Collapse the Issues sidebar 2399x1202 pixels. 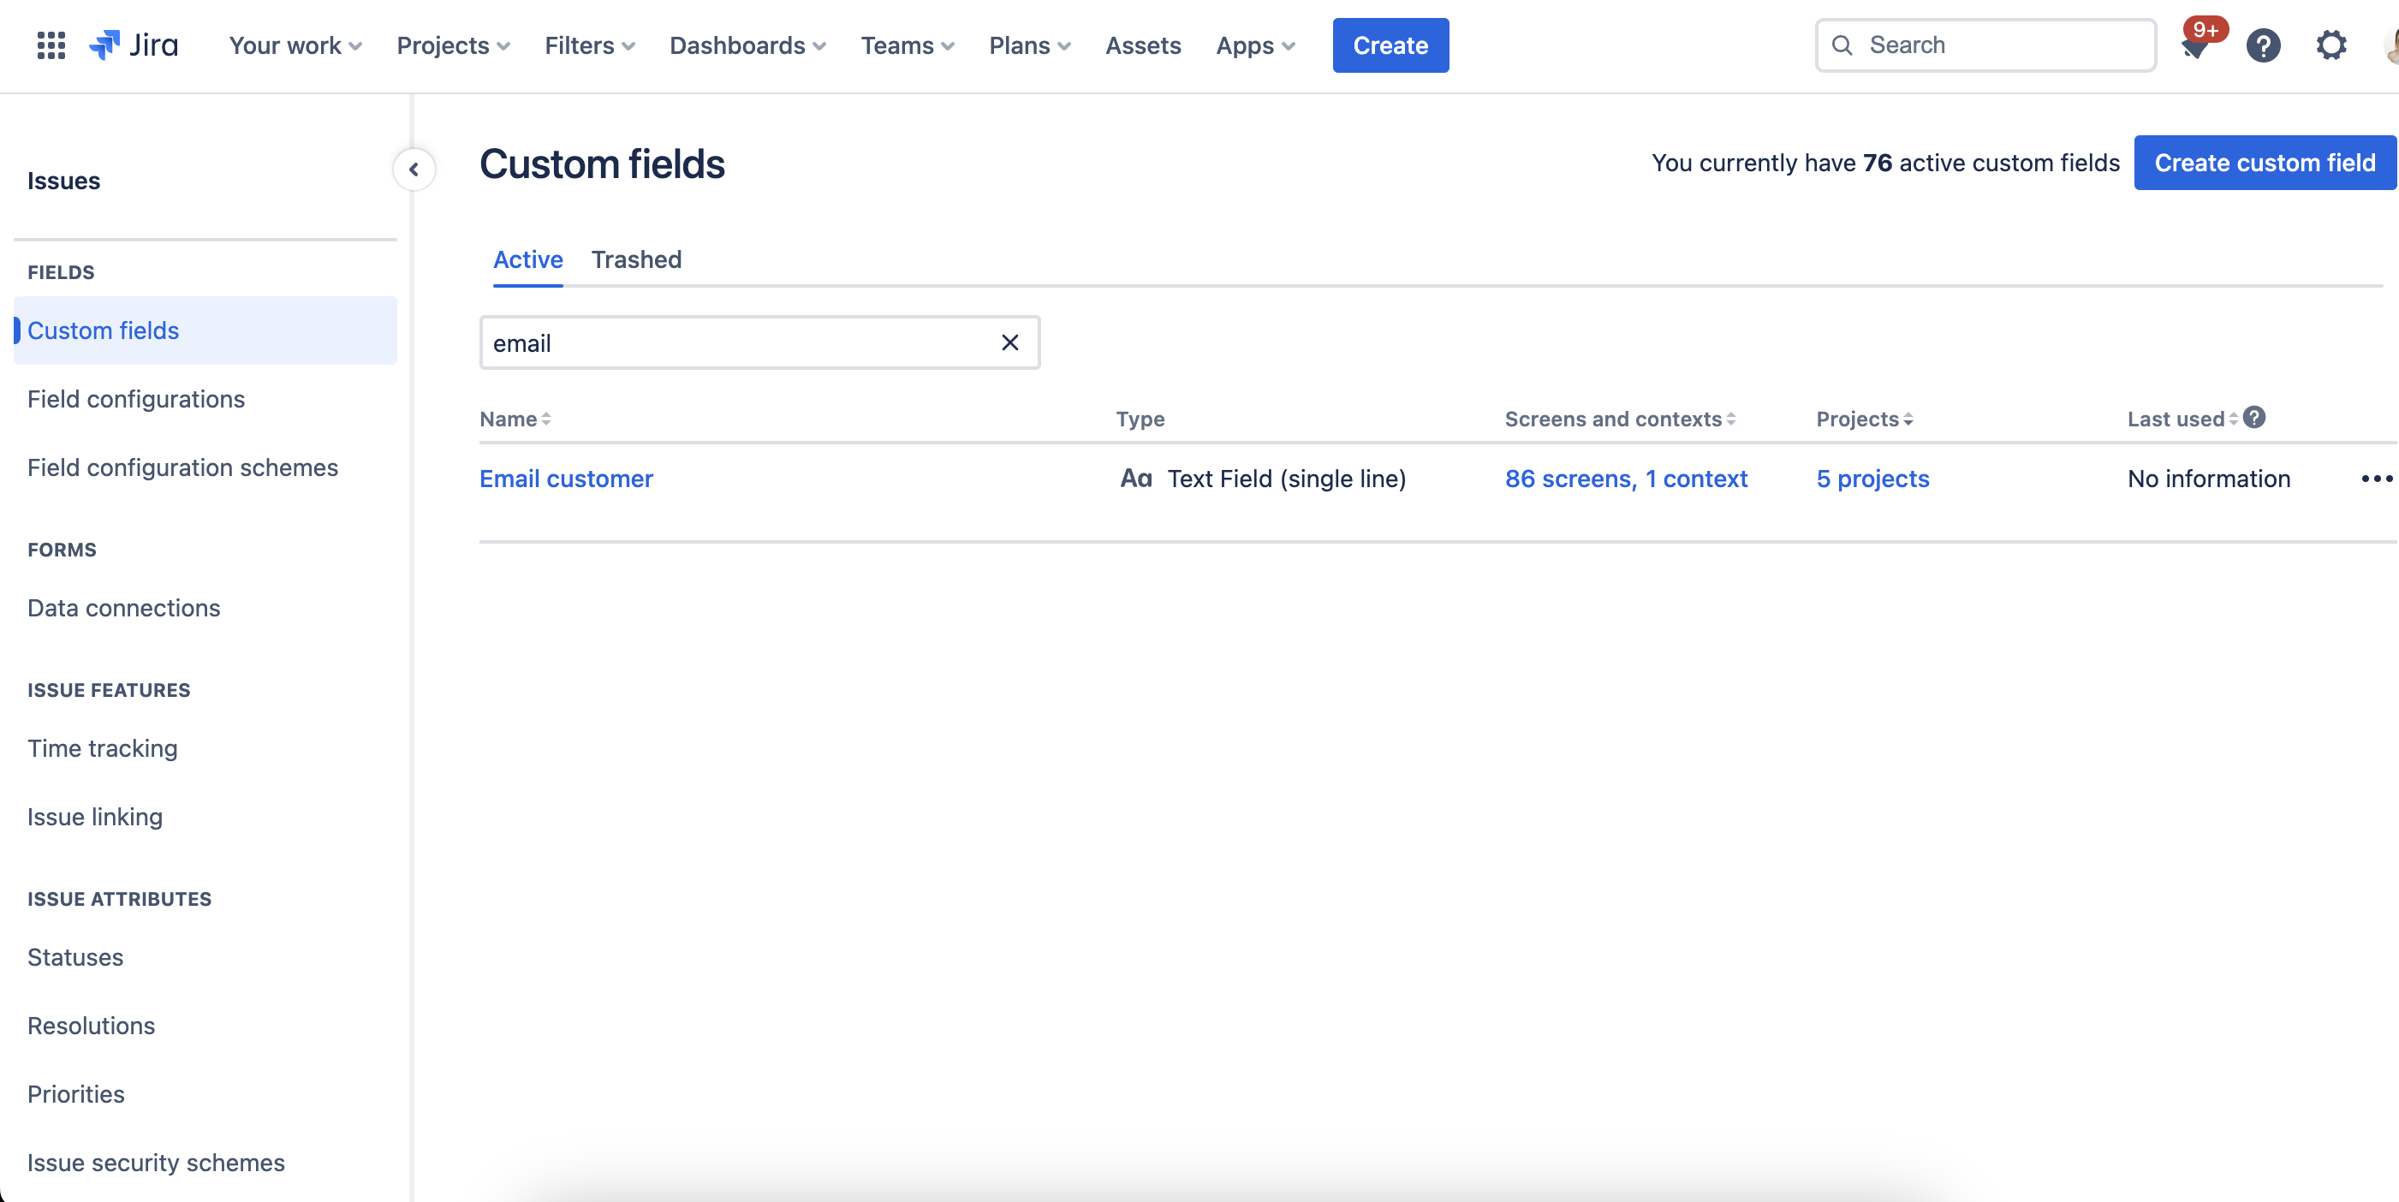pos(414,170)
